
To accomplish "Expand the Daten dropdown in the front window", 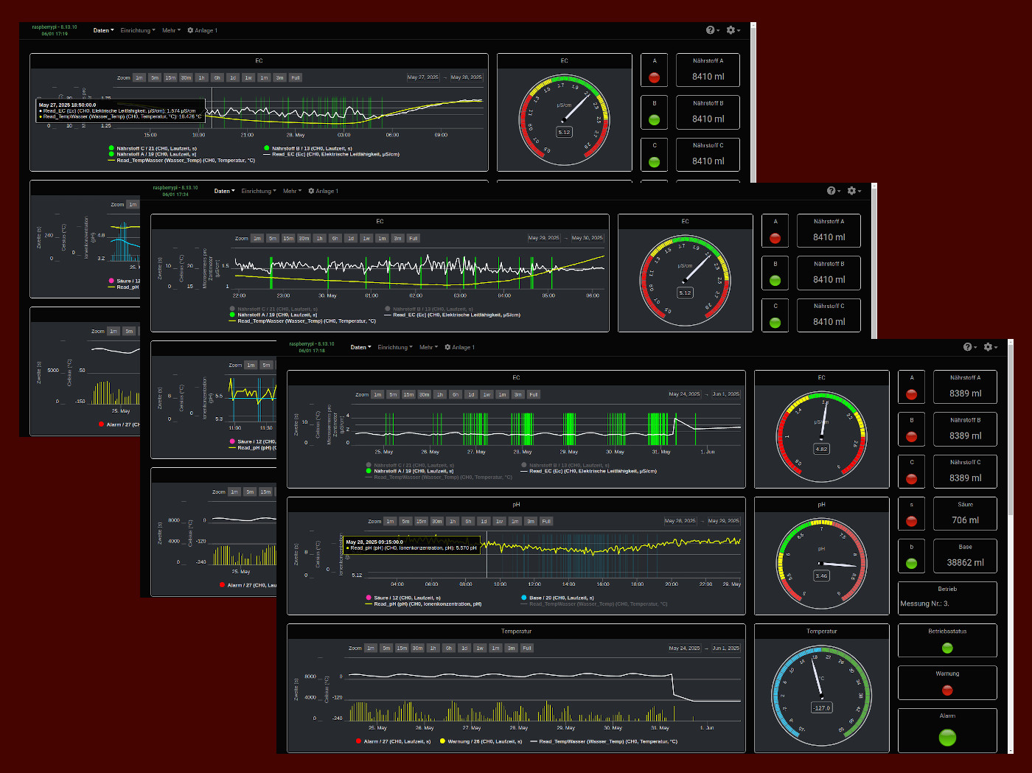I will (360, 347).
